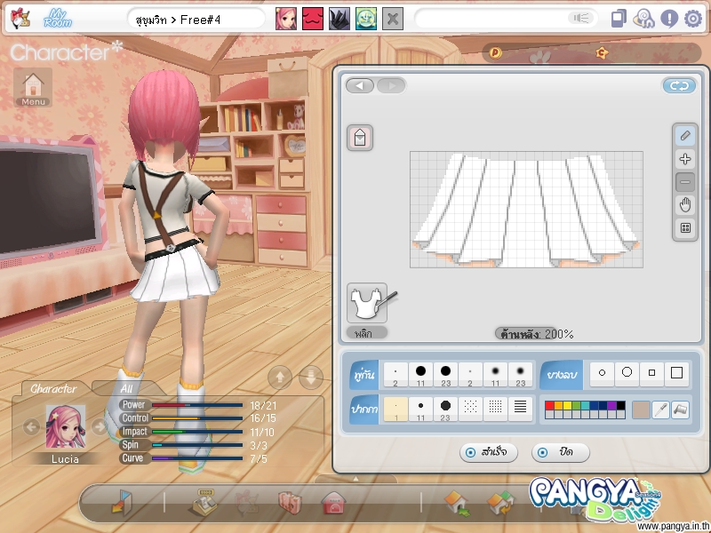
Task: Open My Room from top bar
Action: click(58, 19)
